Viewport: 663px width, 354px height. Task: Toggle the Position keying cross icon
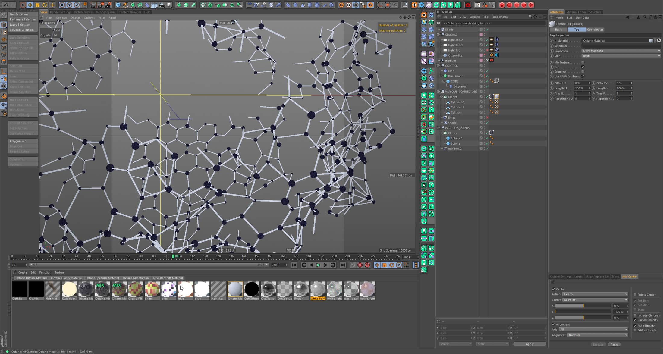click(x=377, y=265)
